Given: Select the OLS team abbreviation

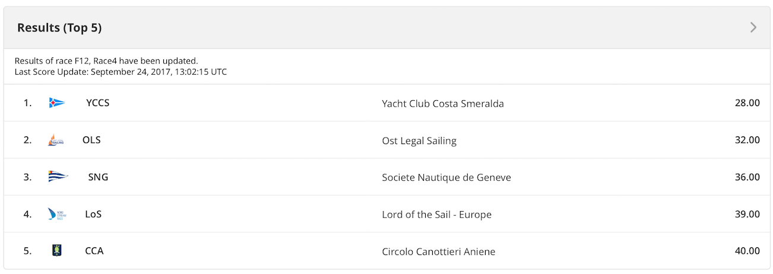Looking at the screenshot, I should point(91,140).
